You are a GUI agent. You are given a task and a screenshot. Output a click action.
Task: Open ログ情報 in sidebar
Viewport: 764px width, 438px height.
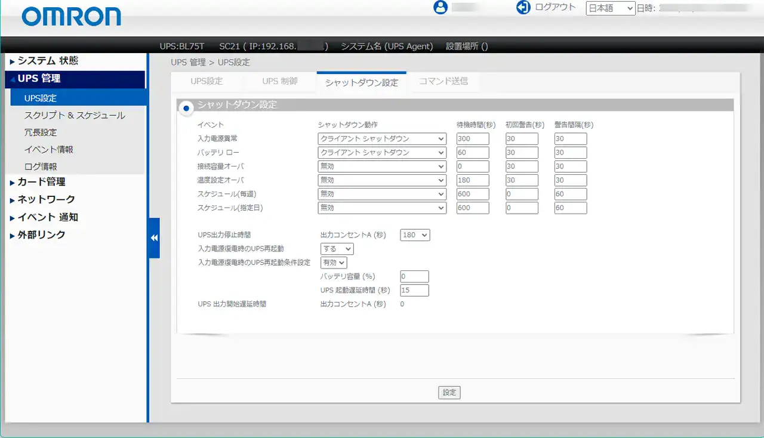coord(41,166)
